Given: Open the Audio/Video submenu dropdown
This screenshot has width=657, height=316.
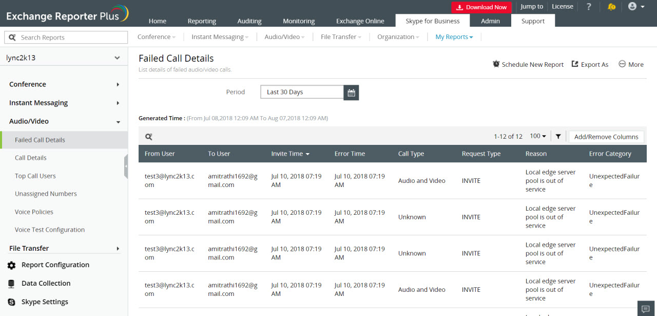Looking at the screenshot, I should (284, 37).
